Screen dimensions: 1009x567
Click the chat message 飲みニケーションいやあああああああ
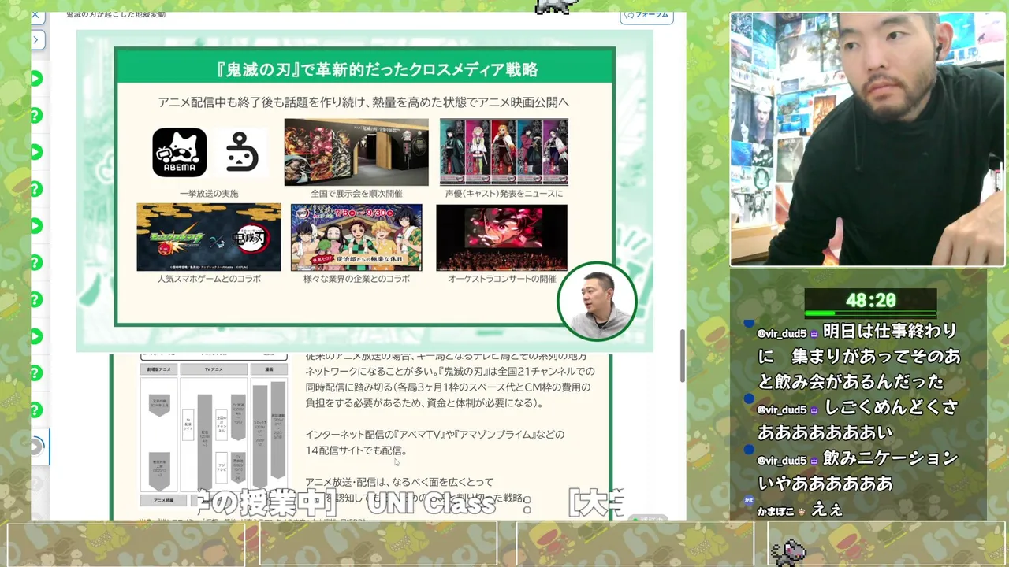(858, 470)
